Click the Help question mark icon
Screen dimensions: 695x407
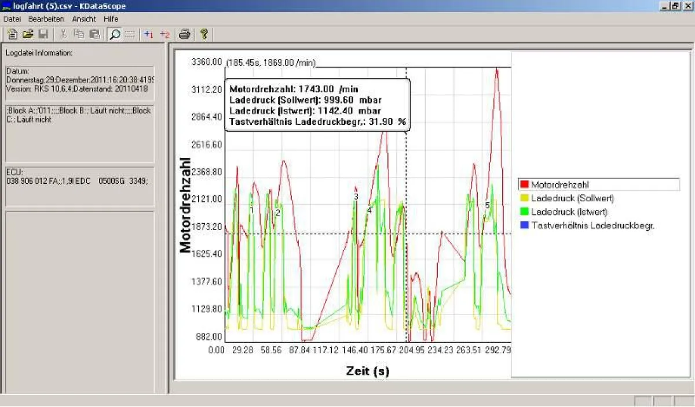click(204, 34)
